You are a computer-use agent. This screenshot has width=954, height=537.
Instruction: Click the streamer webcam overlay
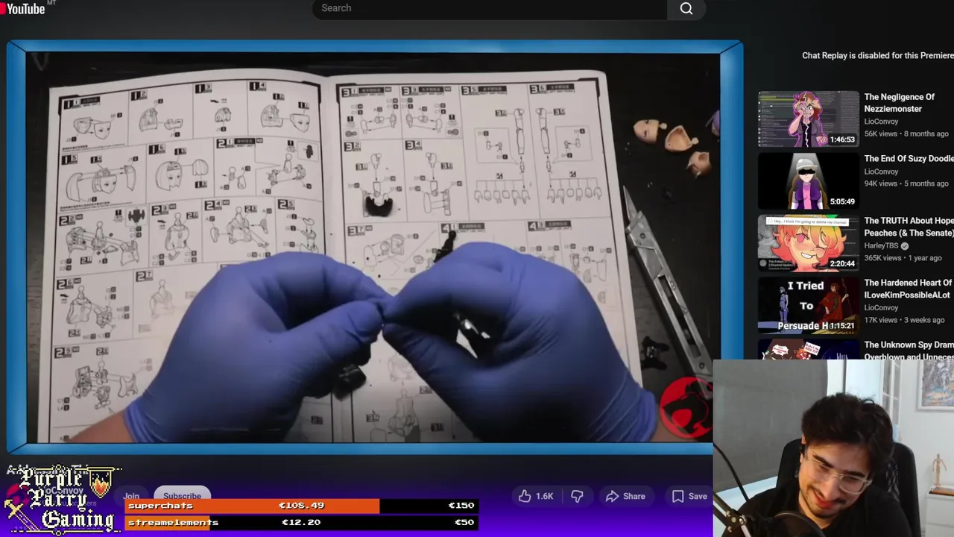(x=833, y=448)
